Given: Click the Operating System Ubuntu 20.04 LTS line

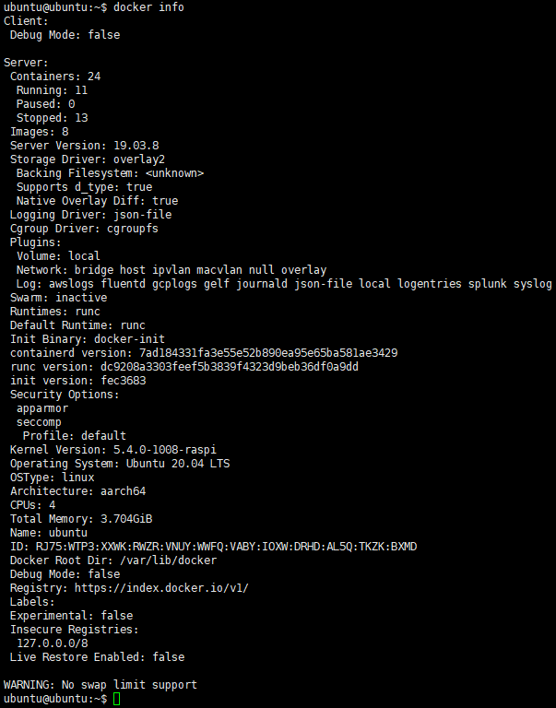Looking at the screenshot, I should tap(120, 464).
